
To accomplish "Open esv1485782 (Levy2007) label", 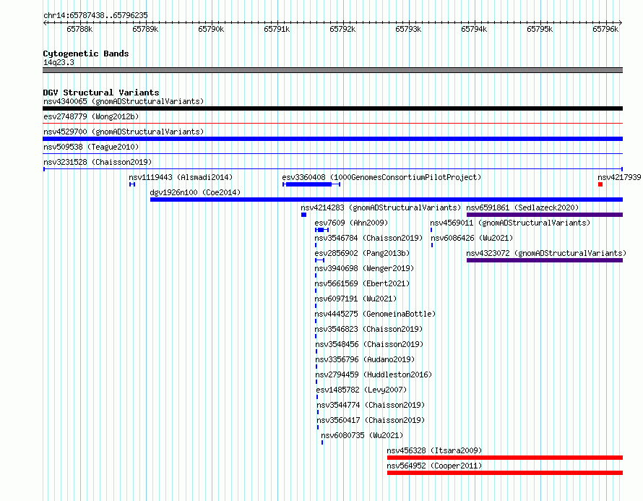I will point(361,390).
